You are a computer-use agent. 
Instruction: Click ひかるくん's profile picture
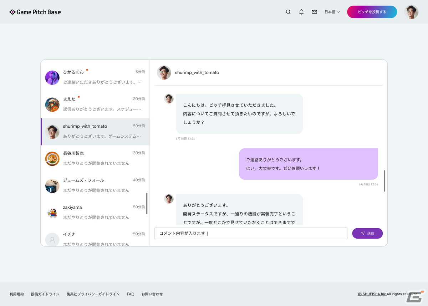52,78
